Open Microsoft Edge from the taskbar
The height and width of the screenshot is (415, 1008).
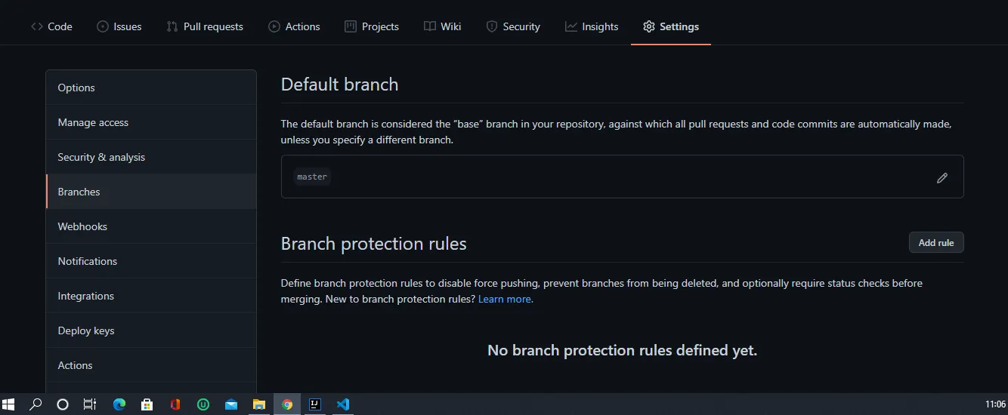(x=119, y=404)
